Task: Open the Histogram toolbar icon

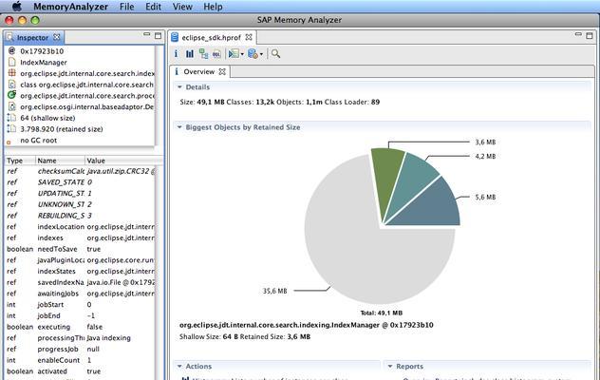Action: pyautogui.click(x=190, y=53)
